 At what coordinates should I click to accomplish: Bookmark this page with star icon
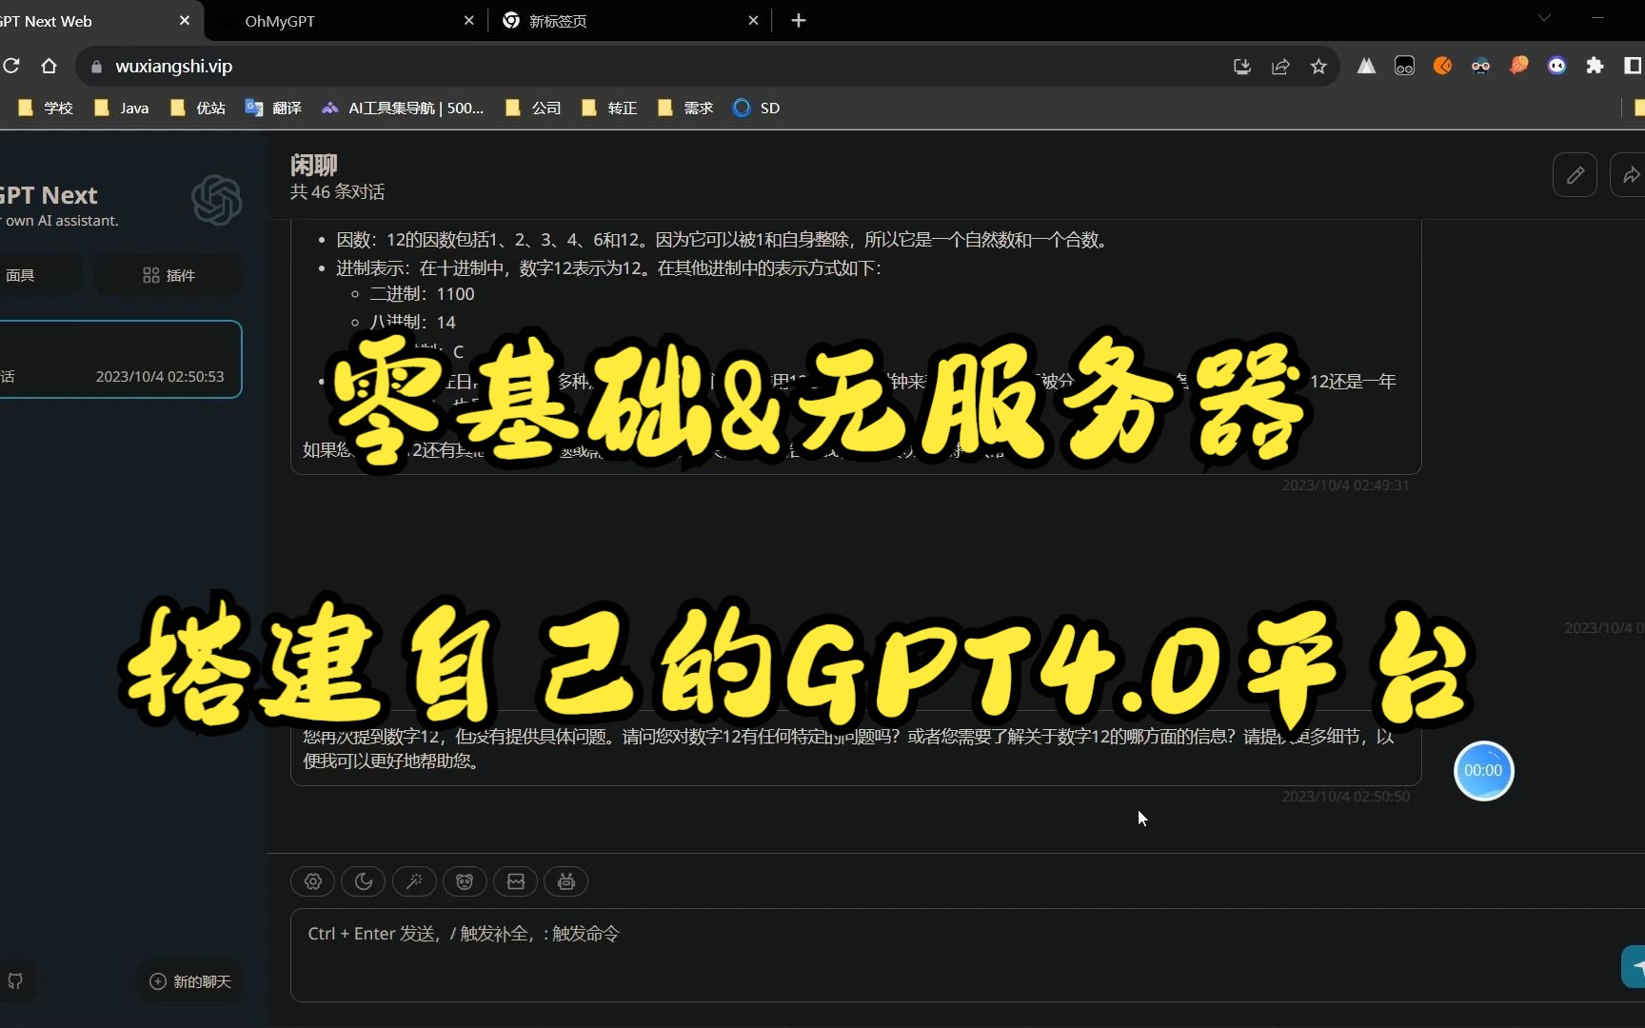1318,66
